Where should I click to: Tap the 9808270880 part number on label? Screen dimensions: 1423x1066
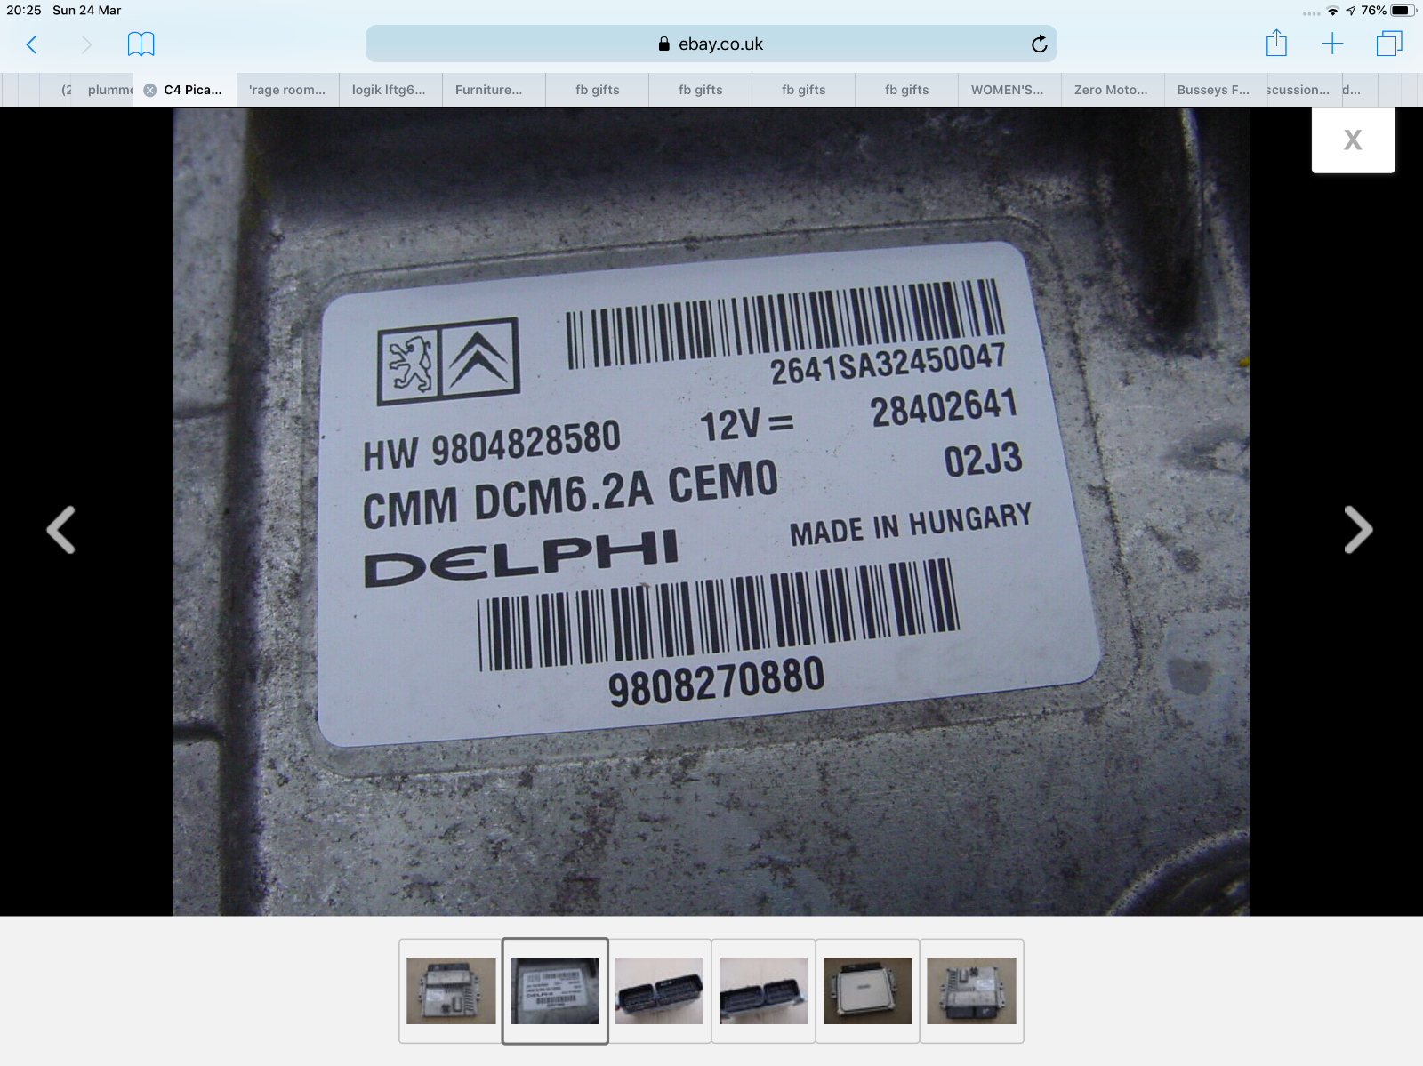coord(717,681)
